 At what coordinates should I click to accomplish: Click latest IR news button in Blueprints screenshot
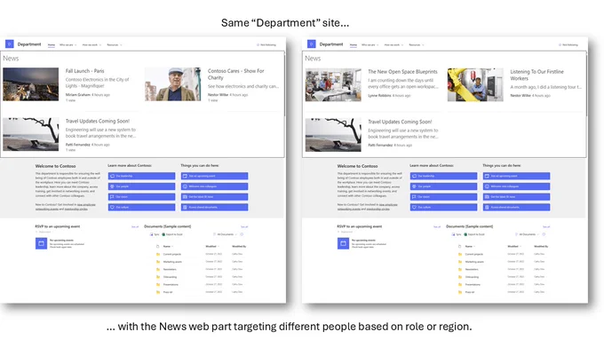517,197
